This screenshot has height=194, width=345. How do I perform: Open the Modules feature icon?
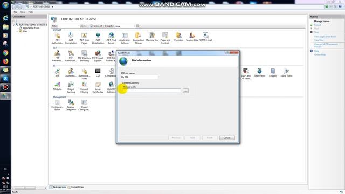(57, 86)
